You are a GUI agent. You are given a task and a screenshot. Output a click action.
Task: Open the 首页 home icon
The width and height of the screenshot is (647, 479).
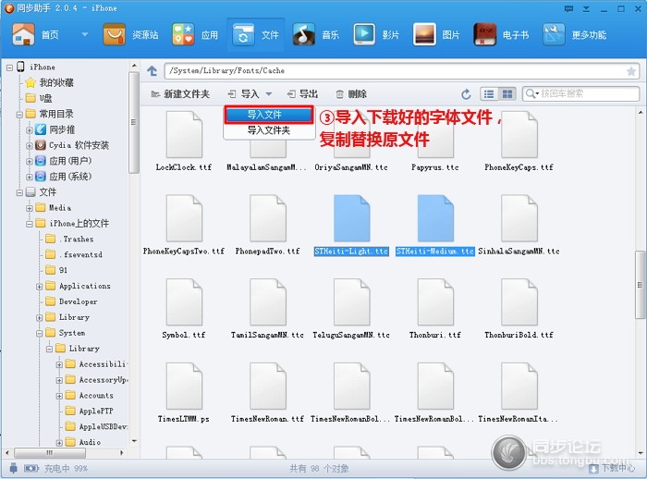point(23,34)
